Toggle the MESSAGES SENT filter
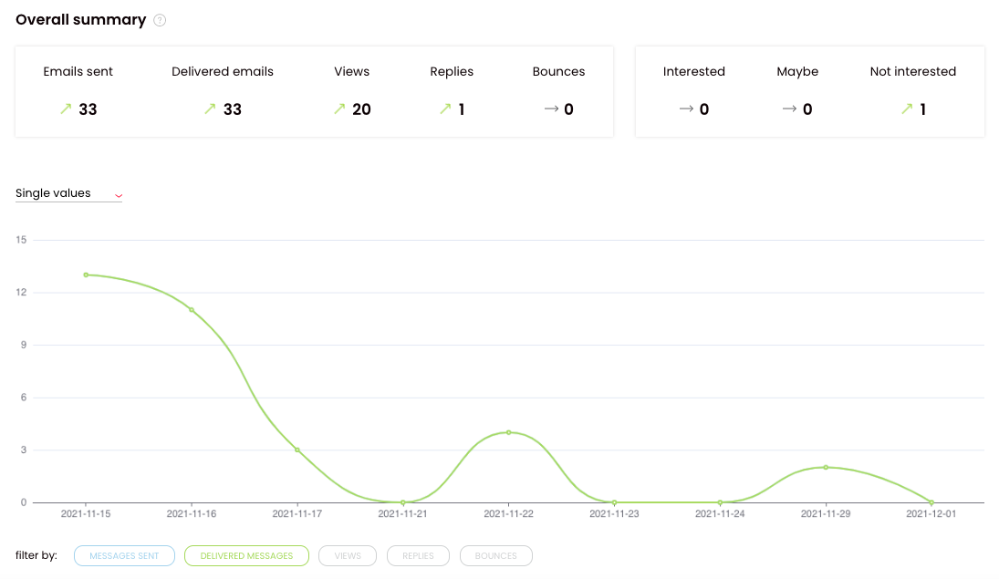Image resolution: width=999 pixels, height=579 pixels. (124, 555)
